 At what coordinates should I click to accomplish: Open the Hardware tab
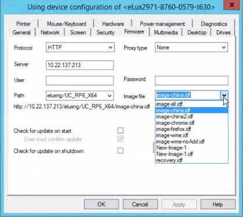pos(113,24)
